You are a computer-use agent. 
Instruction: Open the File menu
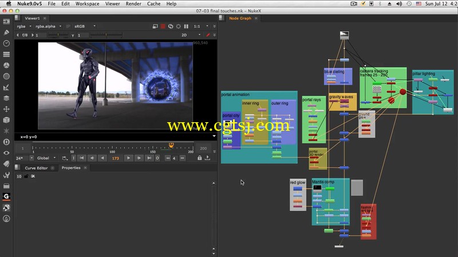click(52, 4)
